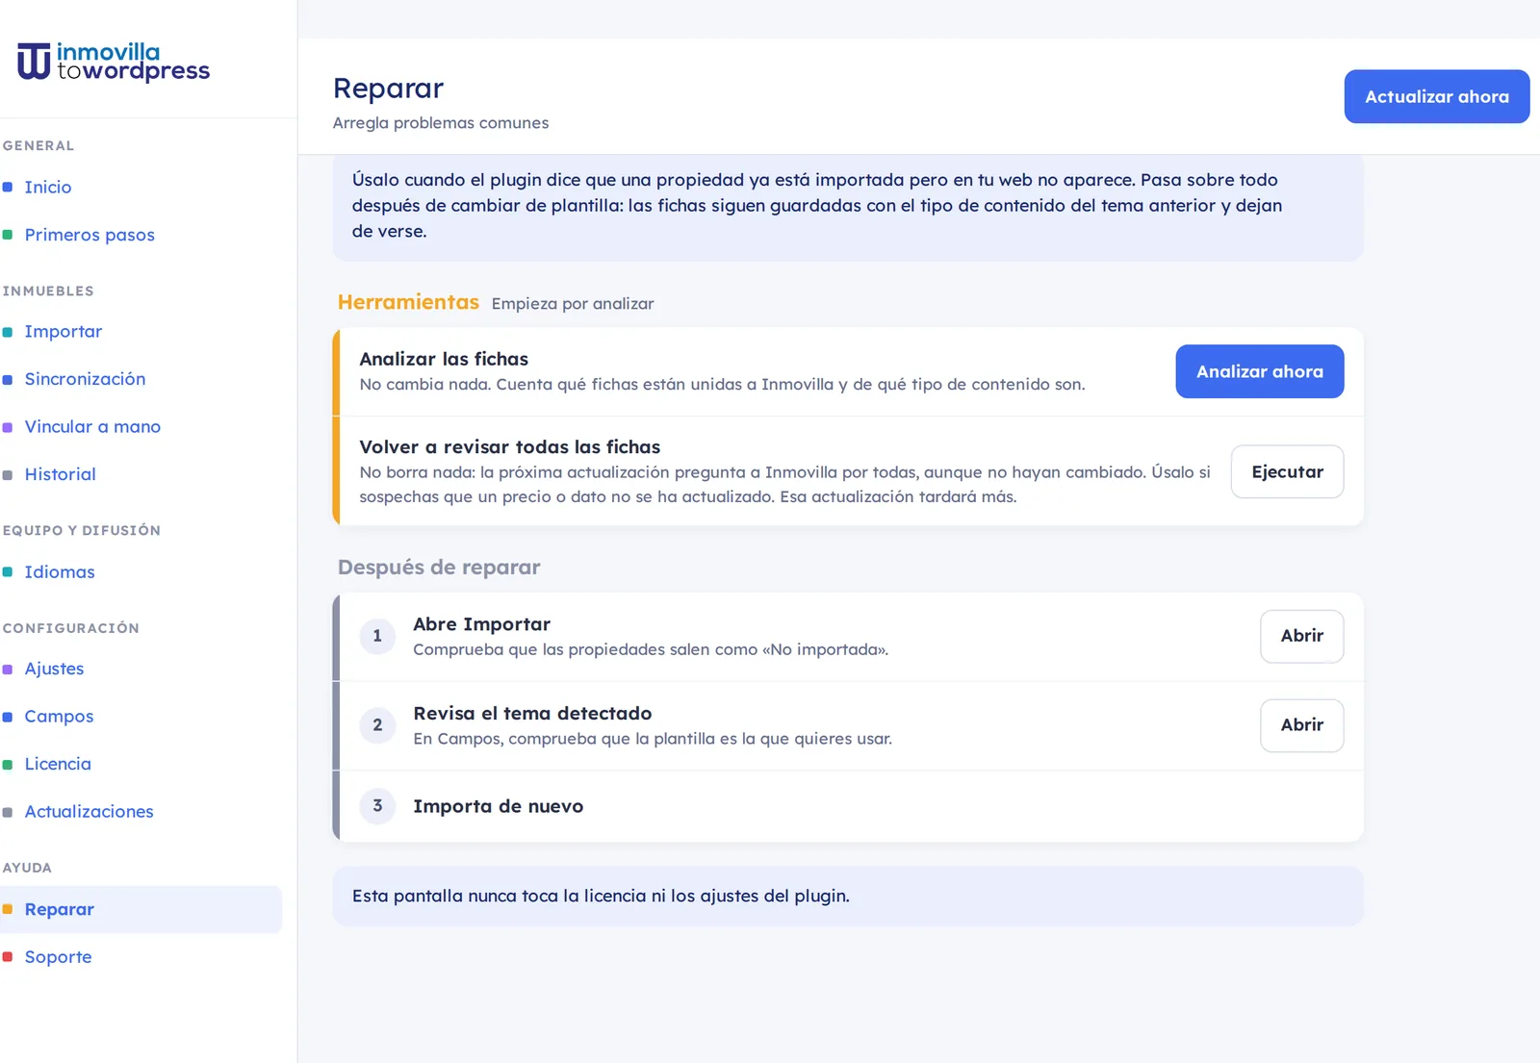Click step number 3 badge
Image resolution: width=1540 pixels, height=1063 pixels.
377,806
